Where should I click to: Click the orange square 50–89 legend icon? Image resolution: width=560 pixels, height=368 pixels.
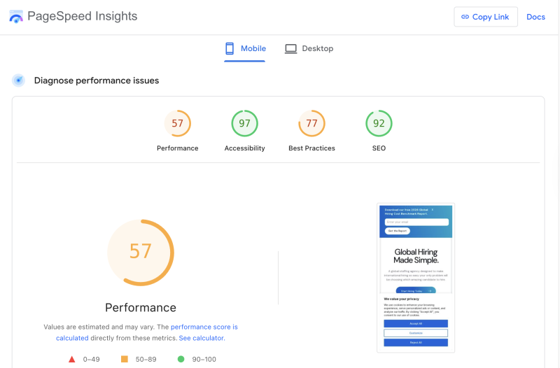(x=125, y=359)
